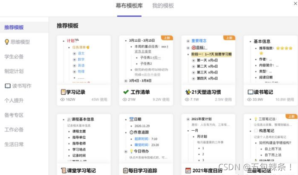Click 10.8W 使用 count on 读书笔记
Screen dimensions: 298x175
pyautogui.click(x=285, y=99)
